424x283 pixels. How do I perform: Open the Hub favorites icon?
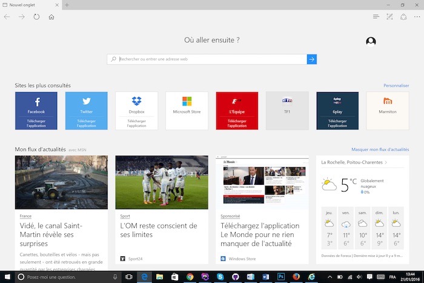(376, 17)
